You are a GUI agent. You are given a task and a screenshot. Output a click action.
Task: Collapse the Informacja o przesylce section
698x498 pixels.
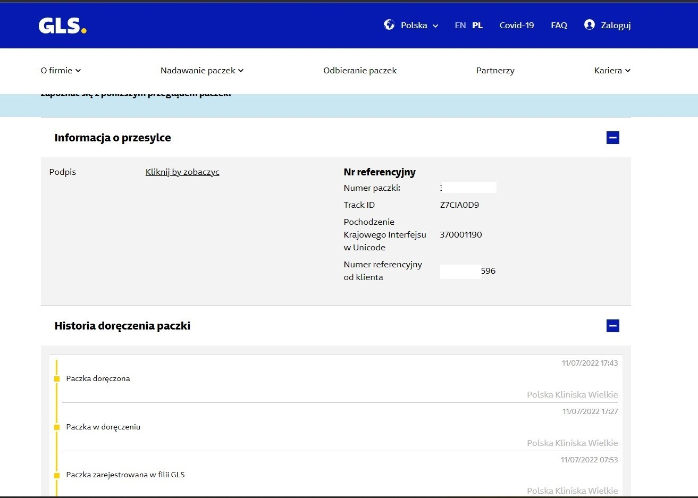613,138
